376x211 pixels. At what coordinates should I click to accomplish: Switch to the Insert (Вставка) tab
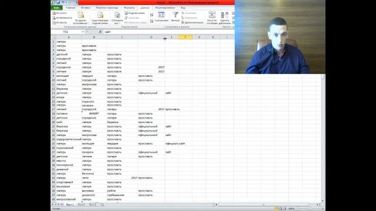85,8
